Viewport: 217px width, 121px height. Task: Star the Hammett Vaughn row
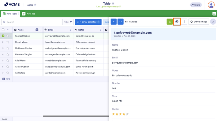[8, 54]
